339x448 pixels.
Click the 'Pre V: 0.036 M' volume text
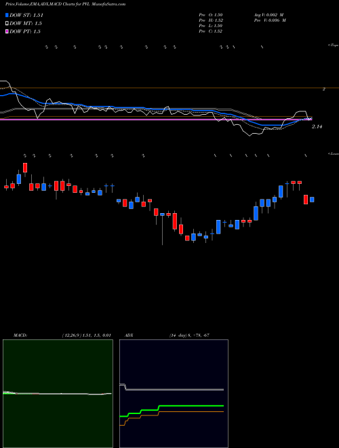pyautogui.click(x=270, y=20)
